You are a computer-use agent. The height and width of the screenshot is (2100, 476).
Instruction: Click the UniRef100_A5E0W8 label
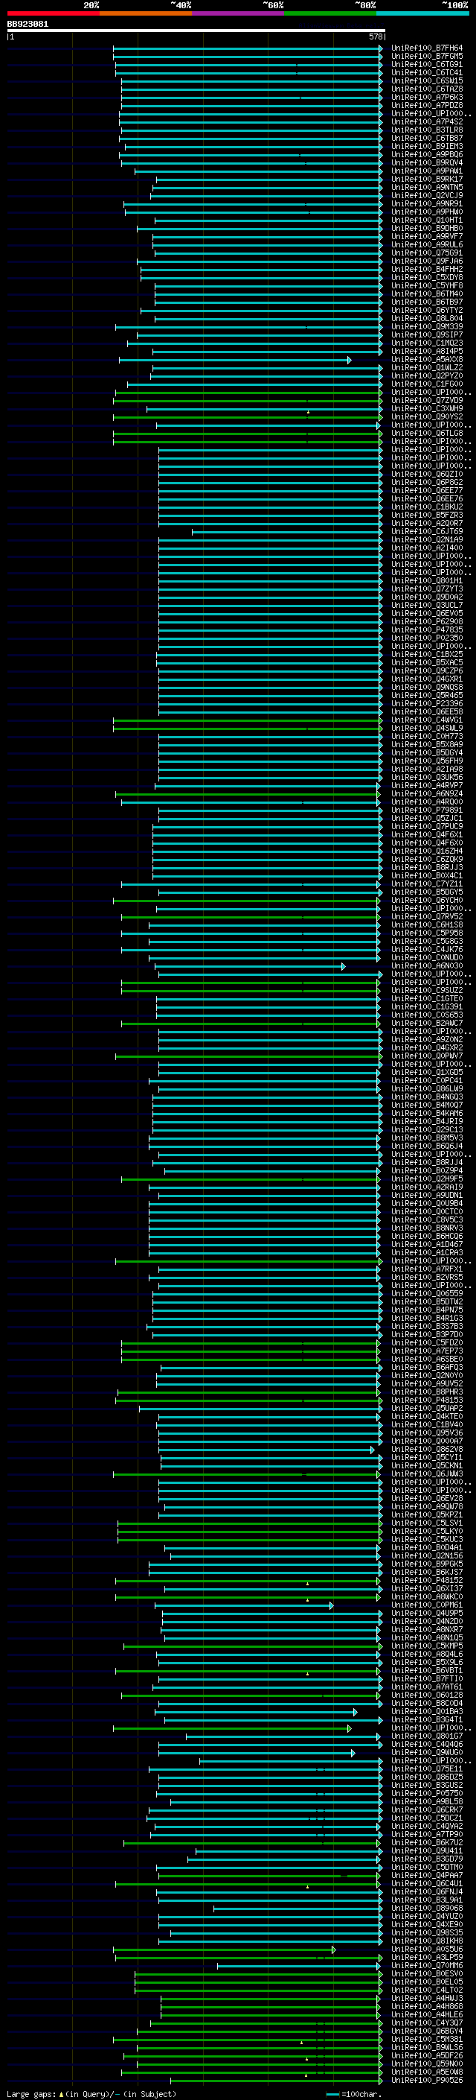(426, 2072)
